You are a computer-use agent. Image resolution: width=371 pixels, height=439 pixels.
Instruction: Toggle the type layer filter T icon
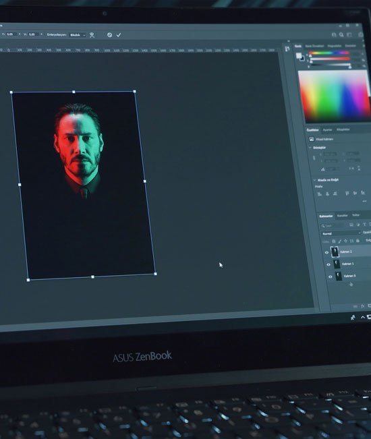[364, 225]
